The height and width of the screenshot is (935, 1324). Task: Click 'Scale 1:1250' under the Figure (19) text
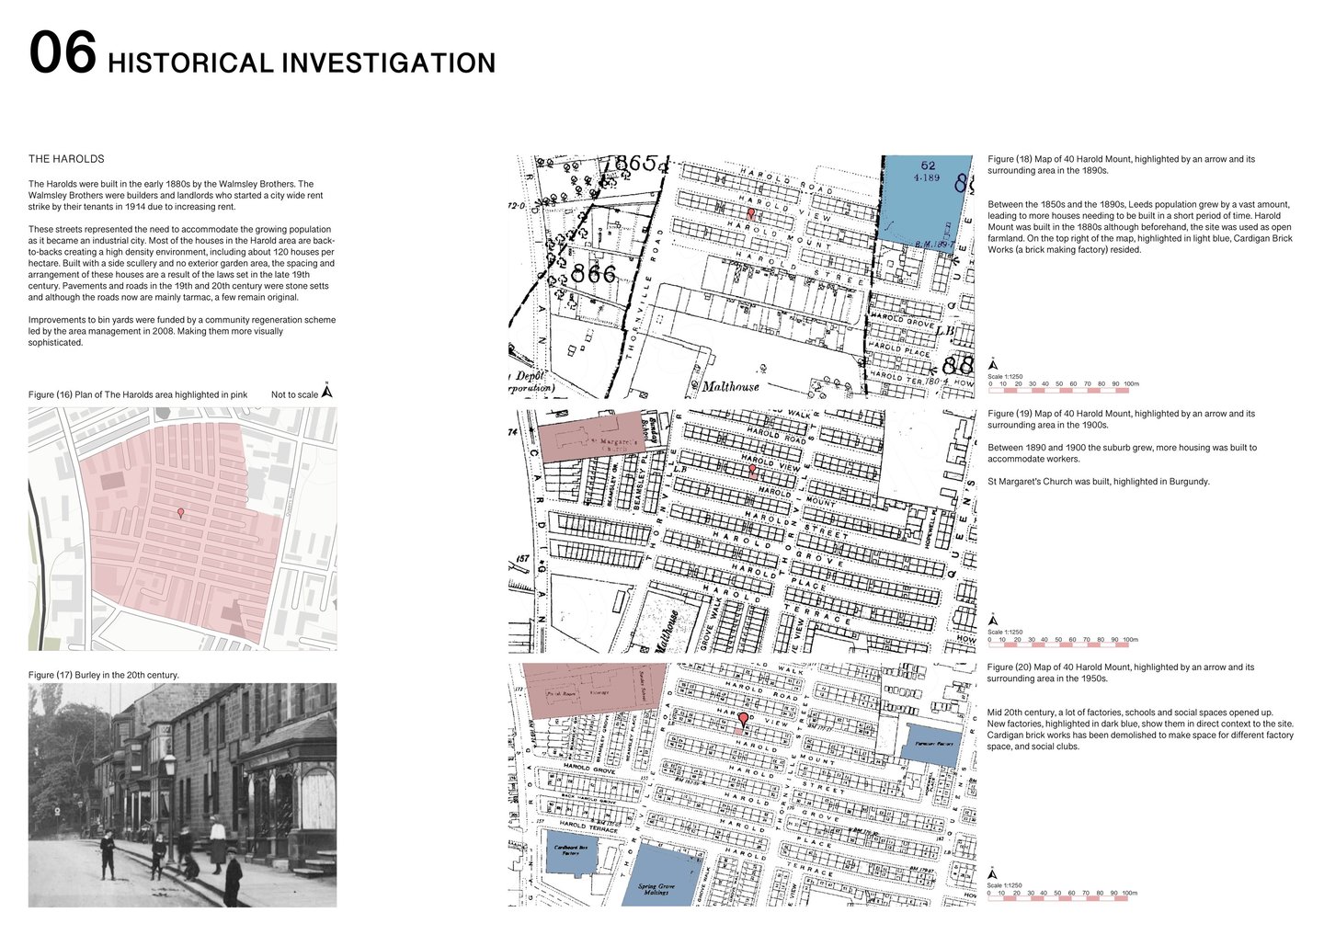click(x=1005, y=633)
